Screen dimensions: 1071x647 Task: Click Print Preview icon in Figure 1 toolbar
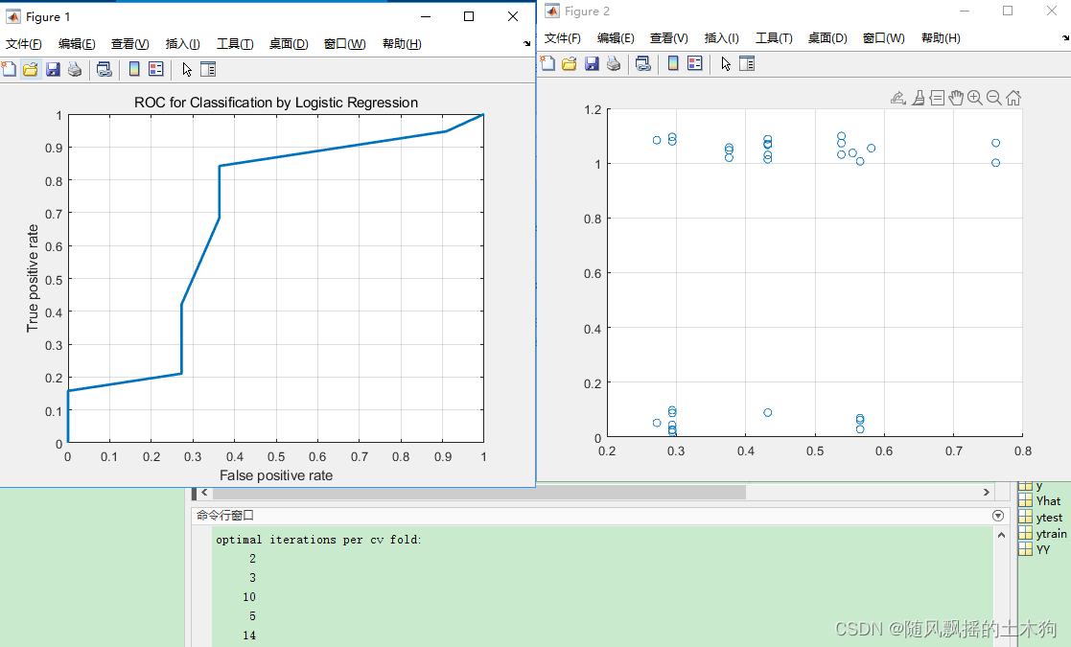pyautogui.click(x=104, y=69)
